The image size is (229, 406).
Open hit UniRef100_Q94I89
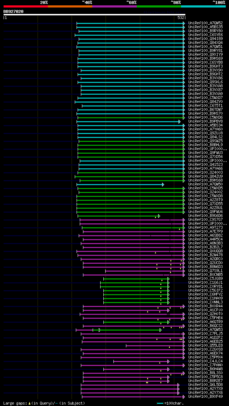pos(205,39)
